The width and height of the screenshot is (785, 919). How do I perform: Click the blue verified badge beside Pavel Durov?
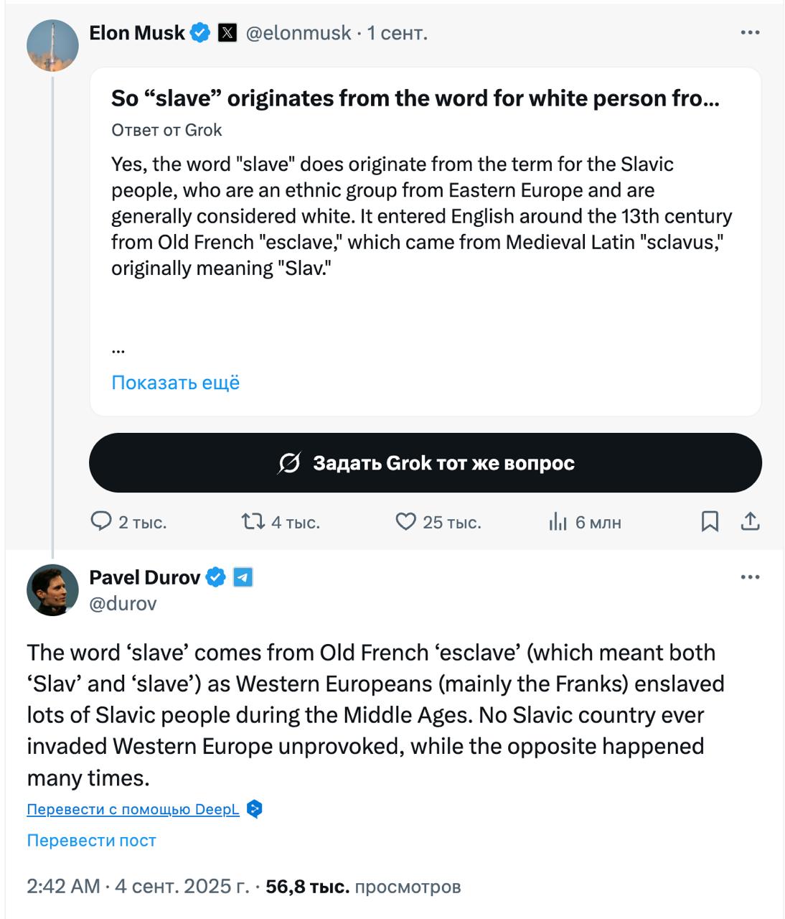[x=216, y=577]
